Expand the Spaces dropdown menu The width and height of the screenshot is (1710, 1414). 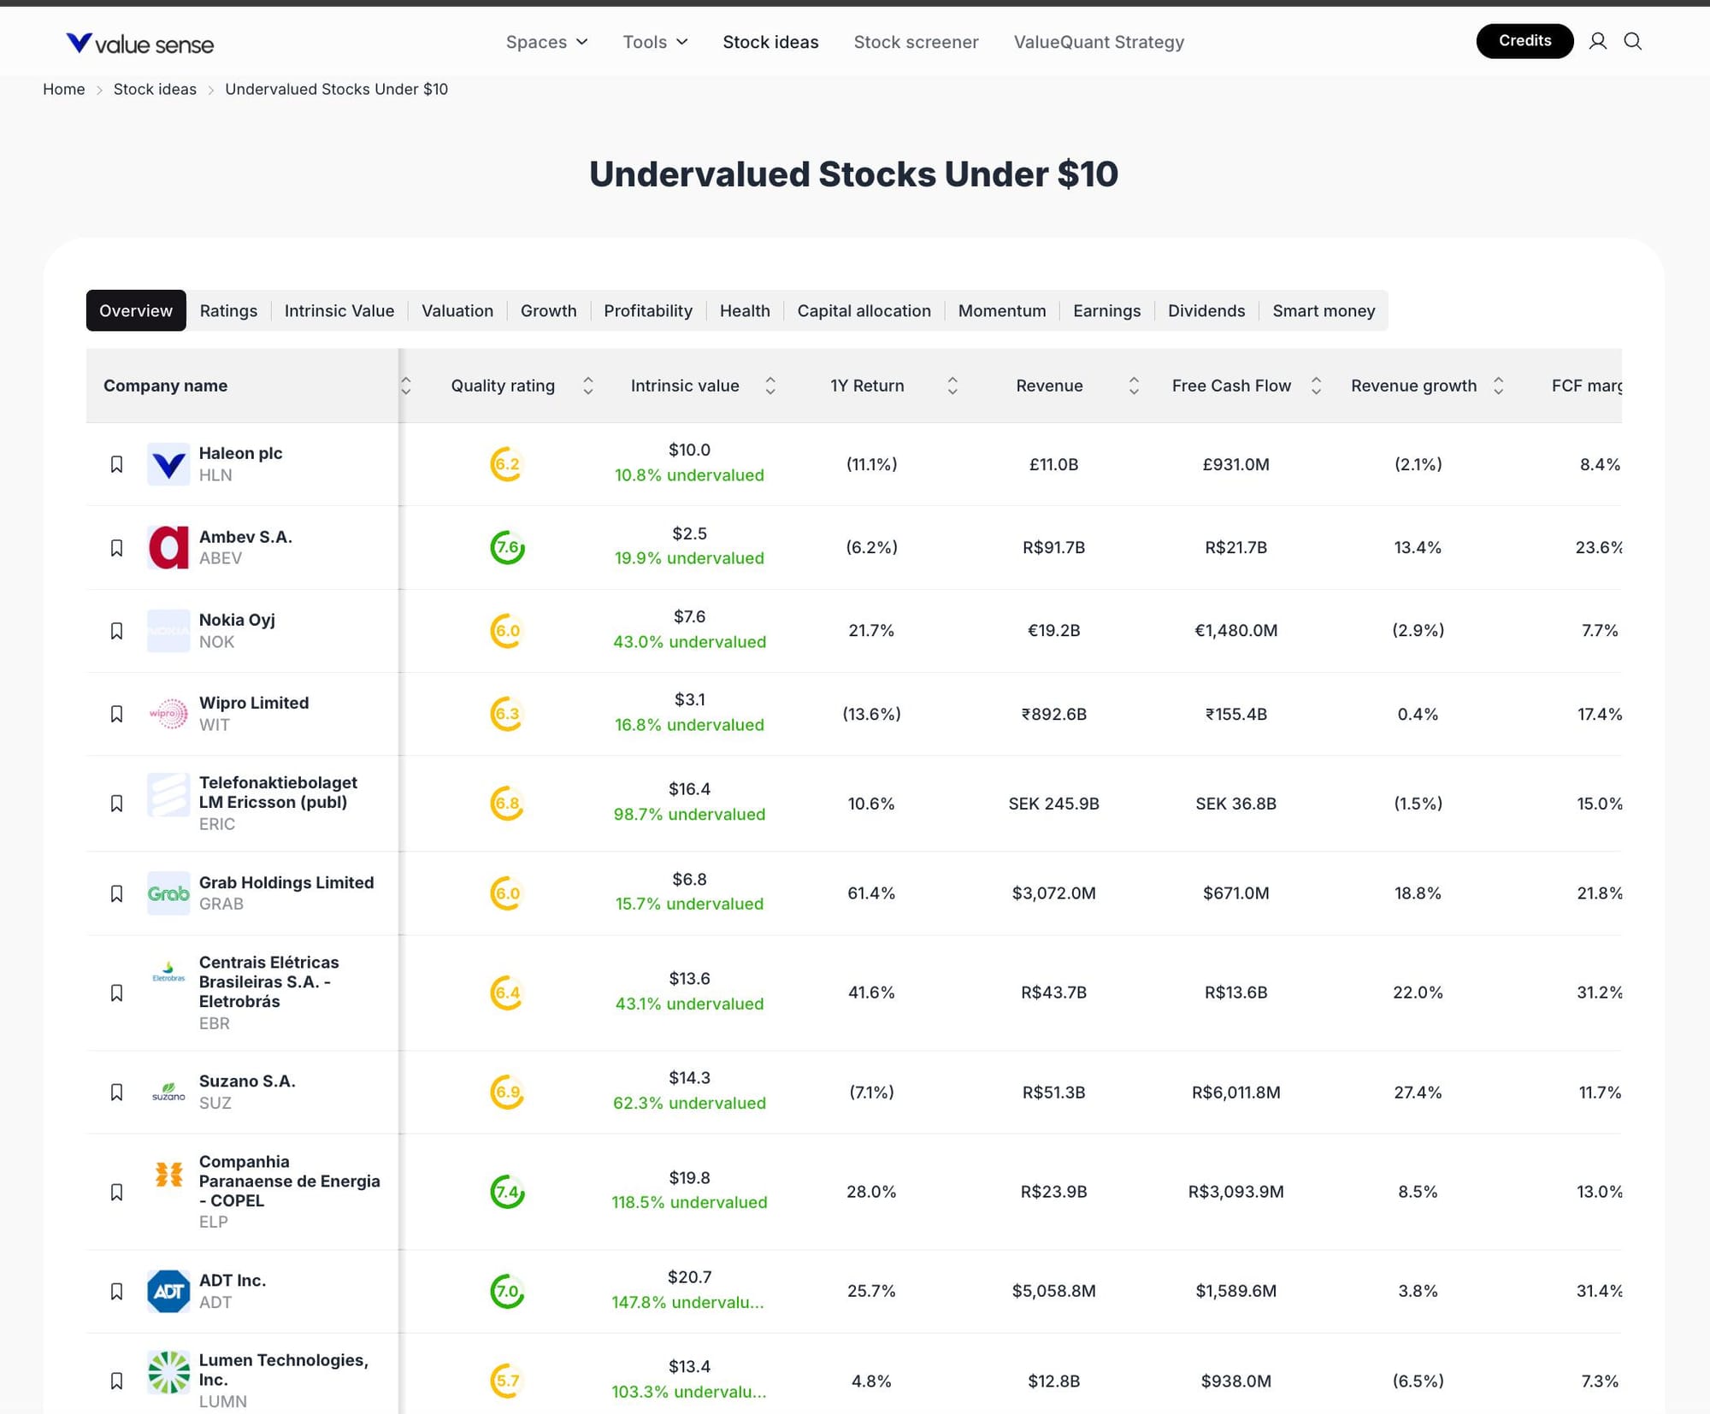click(546, 42)
